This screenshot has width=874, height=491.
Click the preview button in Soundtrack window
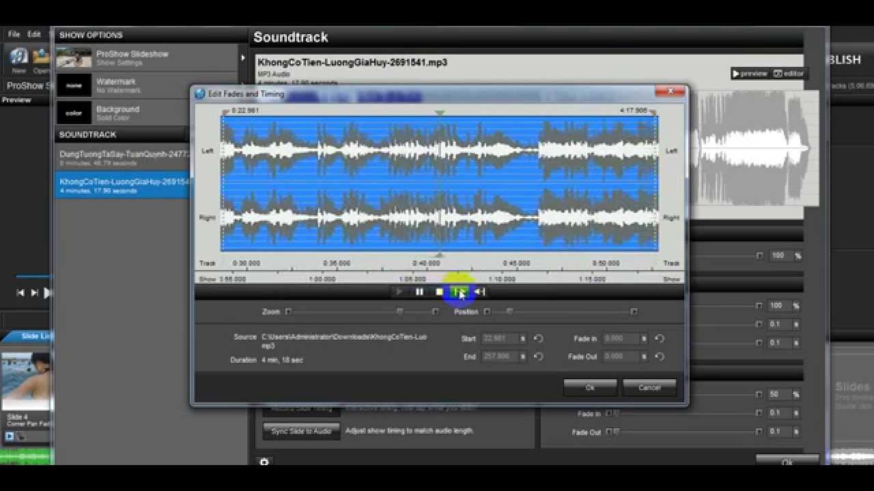click(750, 74)
